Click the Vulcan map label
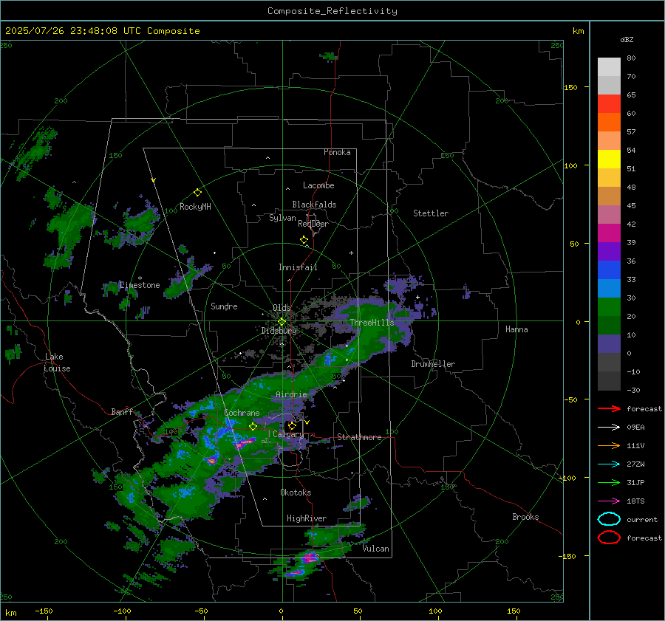665x621 pixels. [x=375, y=549]
